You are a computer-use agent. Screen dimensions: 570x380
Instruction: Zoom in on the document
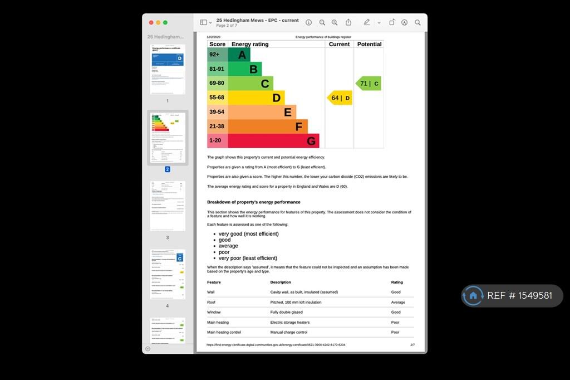pyautogui.click(x=335, y=22)
